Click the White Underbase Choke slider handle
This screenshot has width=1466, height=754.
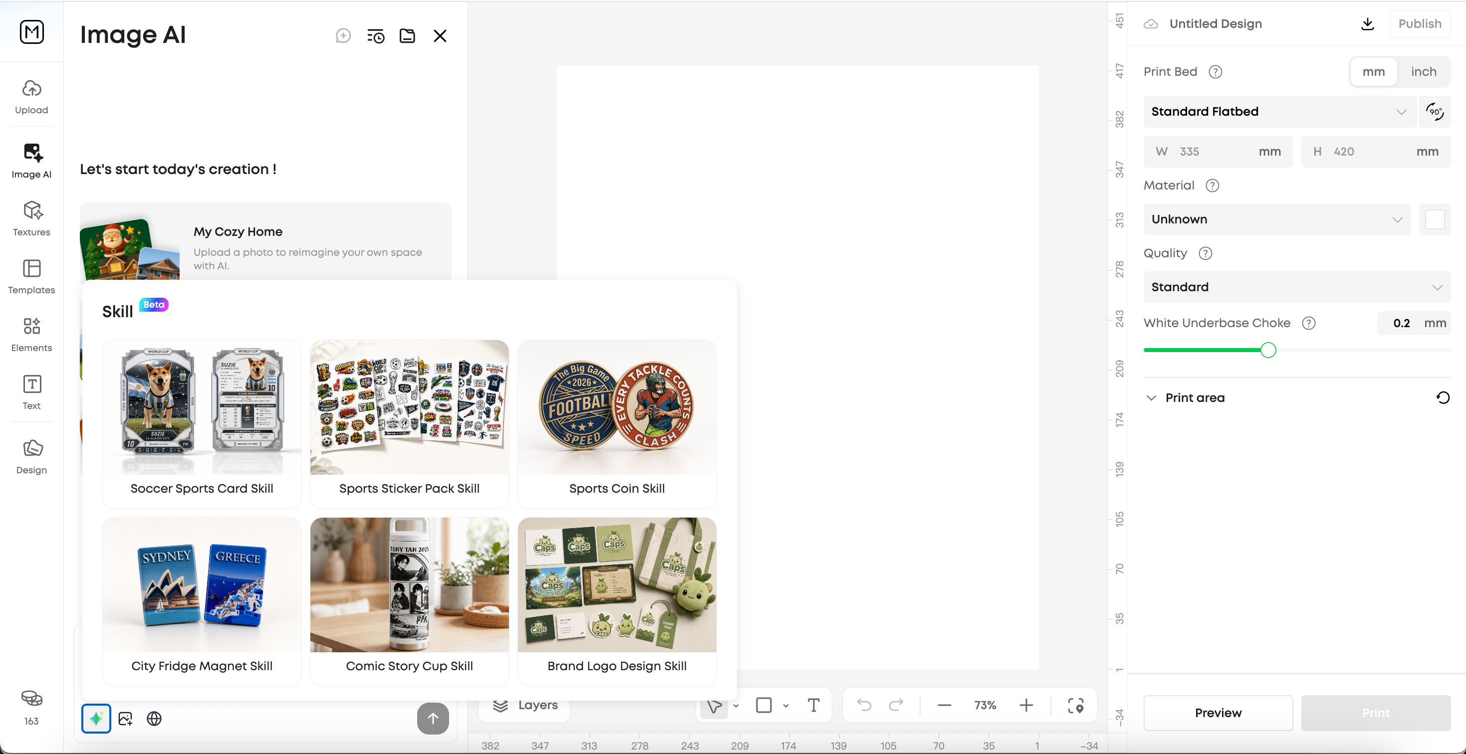(1268, 350)
